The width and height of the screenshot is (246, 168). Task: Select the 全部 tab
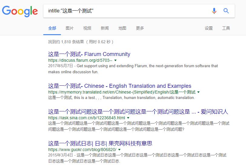pos(52,28)
